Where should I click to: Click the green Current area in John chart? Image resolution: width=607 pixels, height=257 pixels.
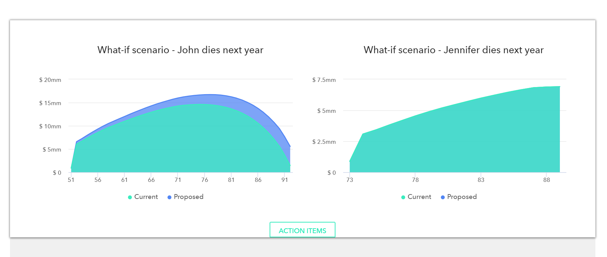coord(181,142)
